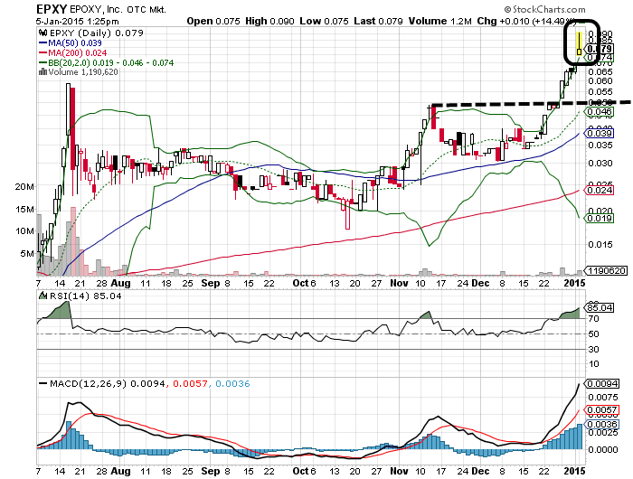Click the red MA(200) legend line swatch
Image resolution: width=633 pixels, height=479 pixels.
click(x=43, y=52)
